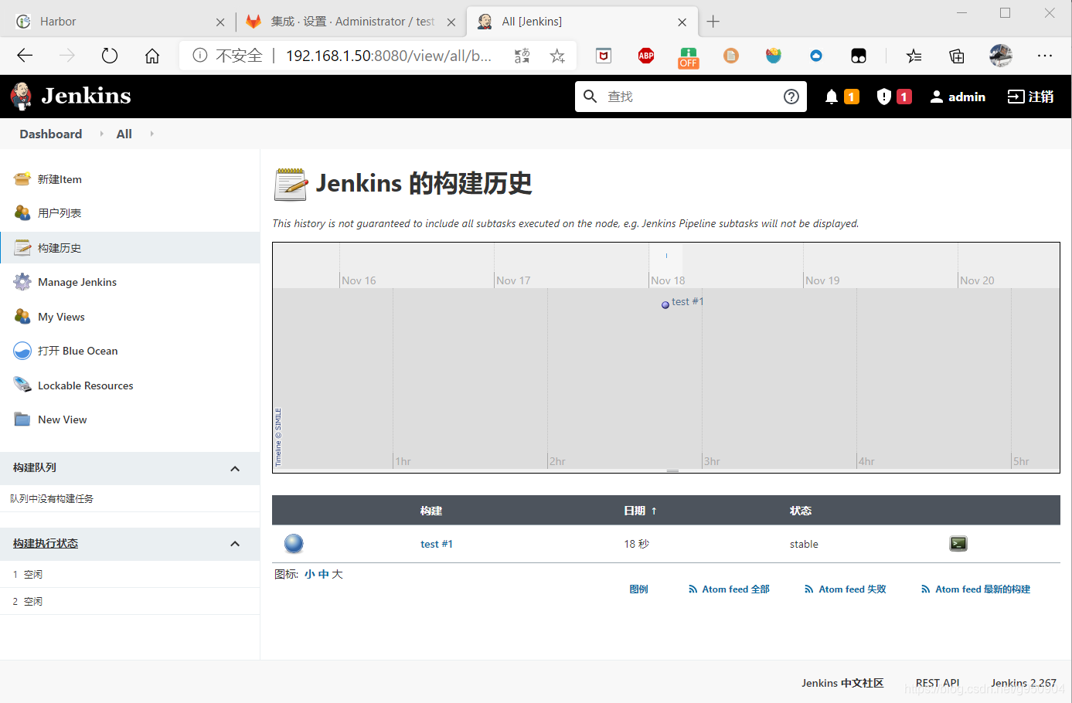The image size is (1072, 703).
Task: Open 新建Item in the sidebar
Action: point(60,179)
